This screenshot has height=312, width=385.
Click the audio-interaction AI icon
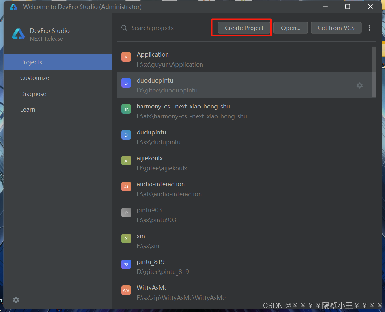[126, 187]
